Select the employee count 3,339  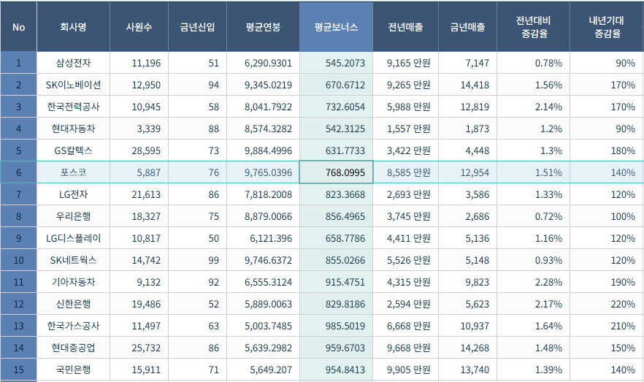point(139,129)
